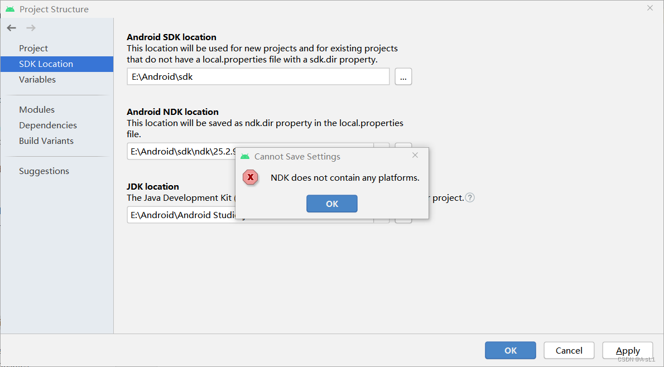Open the Modules section
Viewport: 664px width, 367px height.
(36, 109)
